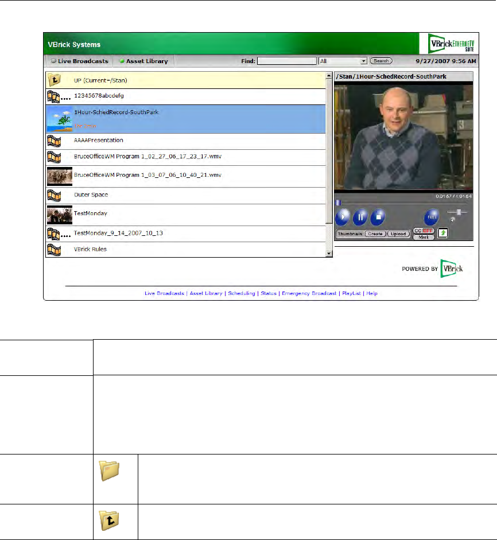Click filmstrip icon next to TestMonday_9_14_2007_10_13

[54, 234]
